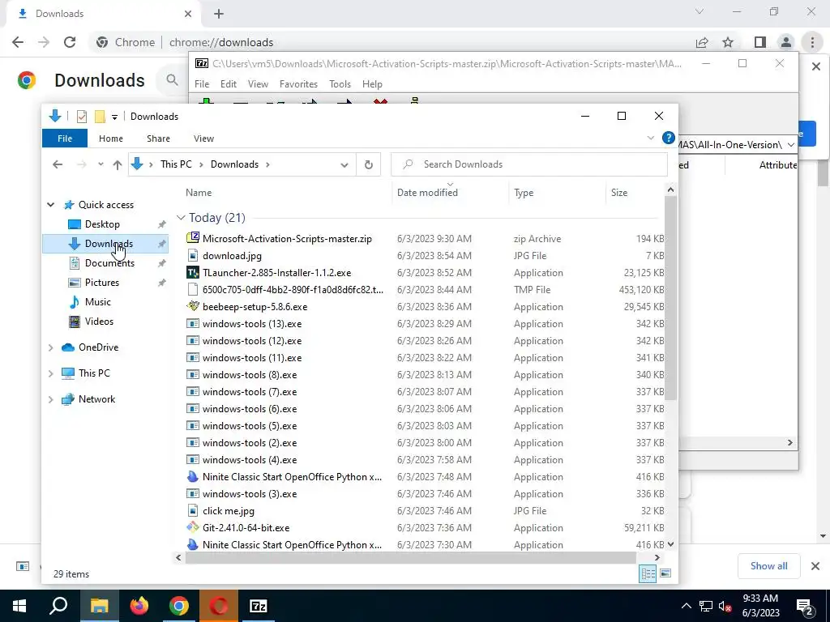This screenshot has width=830, height=622.
Task: Click Show all downloads button
Action: (768, 566)
